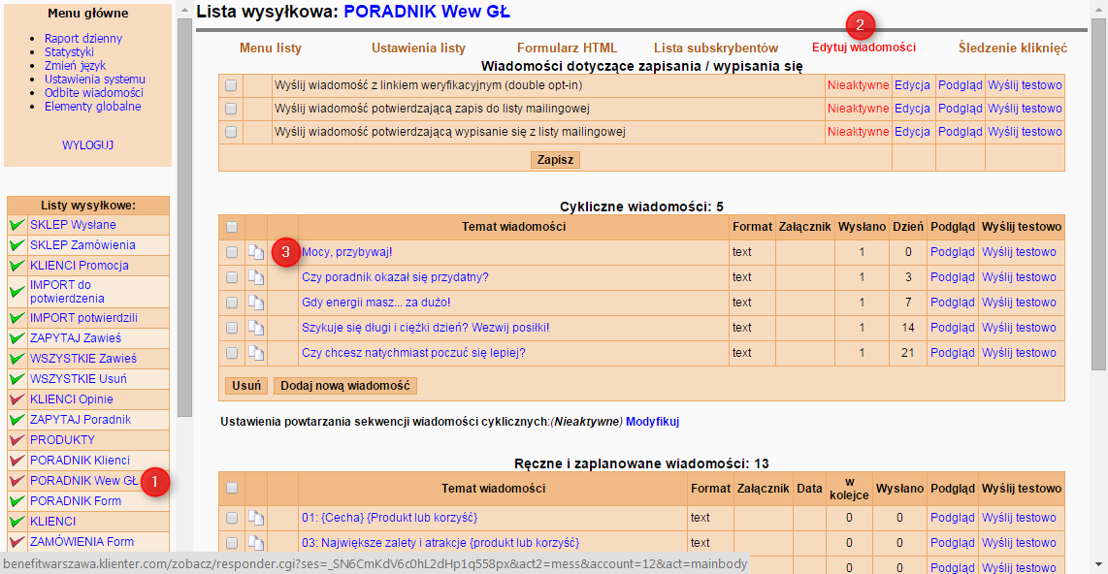This screenshot has width=1108, height=574.
Task: Click green checkmark beside ZAPYTAJ Poradnik
Action: (17, 420)
